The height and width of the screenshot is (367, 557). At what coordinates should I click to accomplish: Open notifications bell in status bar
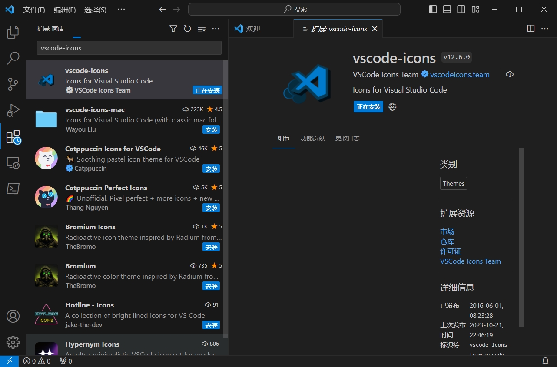tap(545, 361)
